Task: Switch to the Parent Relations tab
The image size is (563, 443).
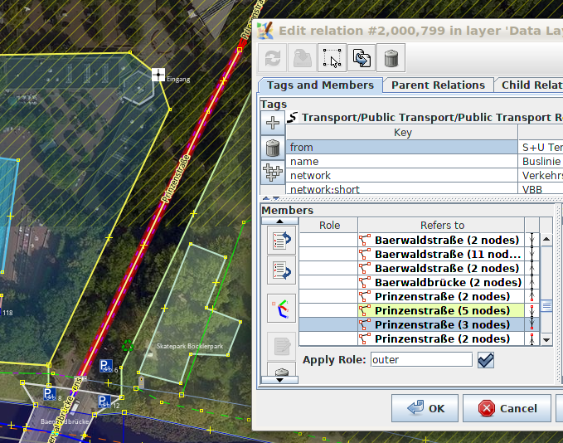Action: coord(438,85)
